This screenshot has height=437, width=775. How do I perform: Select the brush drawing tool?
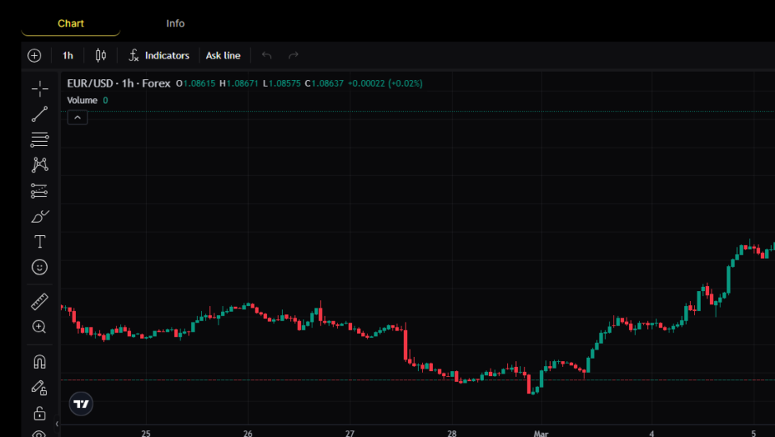tap(40, 216)
